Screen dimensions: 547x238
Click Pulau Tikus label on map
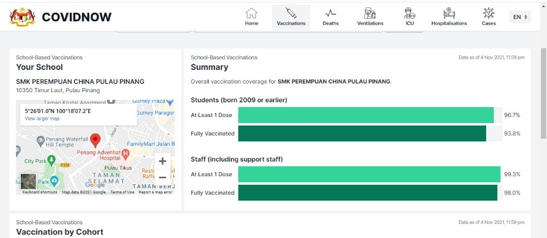[x=118, y=168]
